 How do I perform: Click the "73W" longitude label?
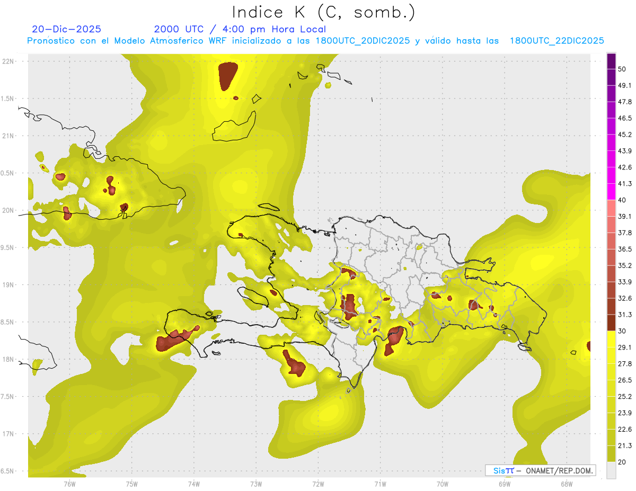click(x=256, y=484)
